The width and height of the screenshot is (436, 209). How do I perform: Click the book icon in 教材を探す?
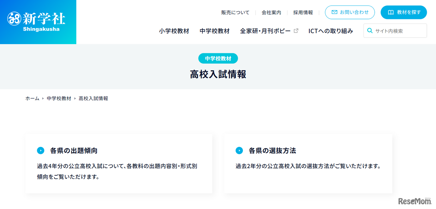pos(391,12)
